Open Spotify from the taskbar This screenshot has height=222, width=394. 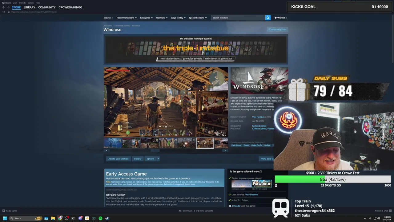point(100,218)
